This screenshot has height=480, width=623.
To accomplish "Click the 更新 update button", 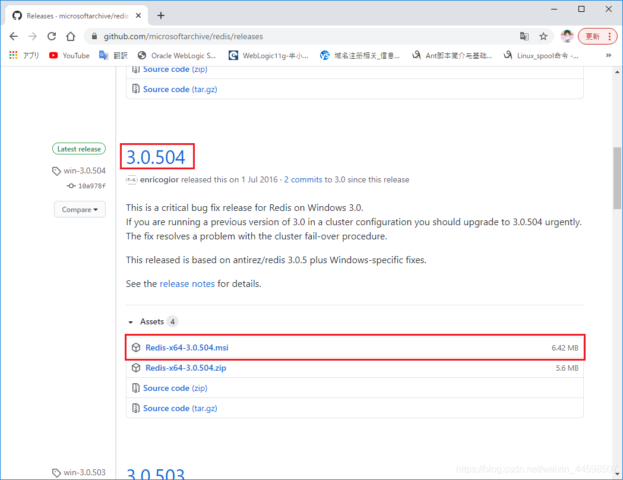I will 592,37.
